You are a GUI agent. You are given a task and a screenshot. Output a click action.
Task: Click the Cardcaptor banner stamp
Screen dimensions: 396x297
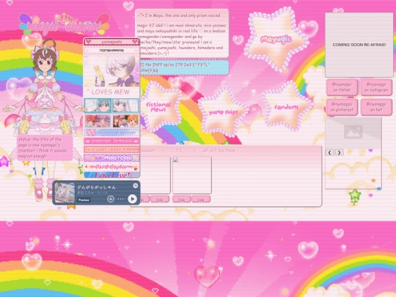pos(111,167)
